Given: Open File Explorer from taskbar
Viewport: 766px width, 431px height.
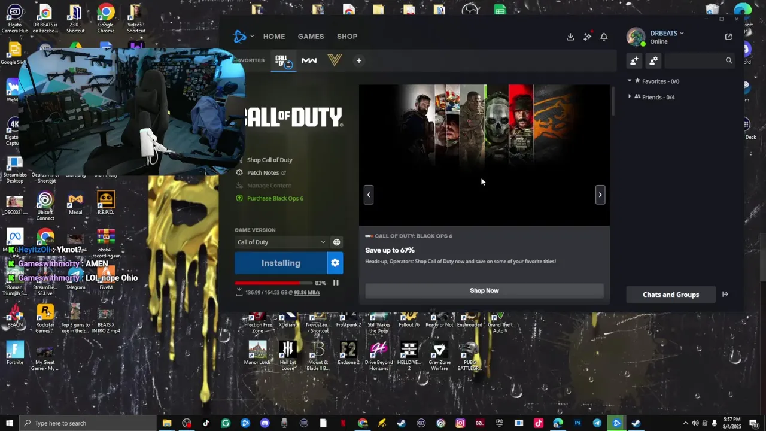Looking at the screenshot, I should point(167,423).
